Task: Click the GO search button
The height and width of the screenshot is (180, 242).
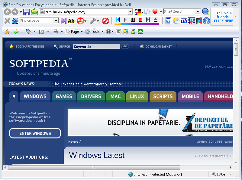Action: pyautogui.click(x=125, y=46)
